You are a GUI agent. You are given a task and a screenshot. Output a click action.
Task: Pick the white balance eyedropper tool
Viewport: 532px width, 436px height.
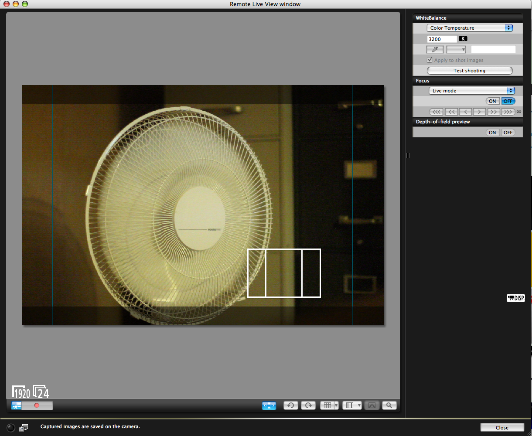(435, 50)
